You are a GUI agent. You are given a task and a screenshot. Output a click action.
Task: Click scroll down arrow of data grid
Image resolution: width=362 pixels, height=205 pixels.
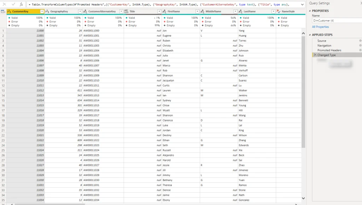point(303,198)
